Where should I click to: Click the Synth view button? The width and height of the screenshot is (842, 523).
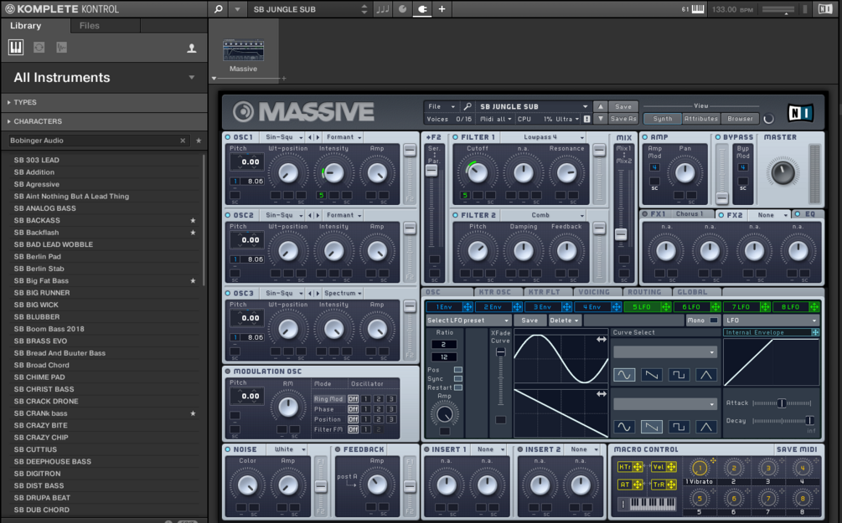662,119
